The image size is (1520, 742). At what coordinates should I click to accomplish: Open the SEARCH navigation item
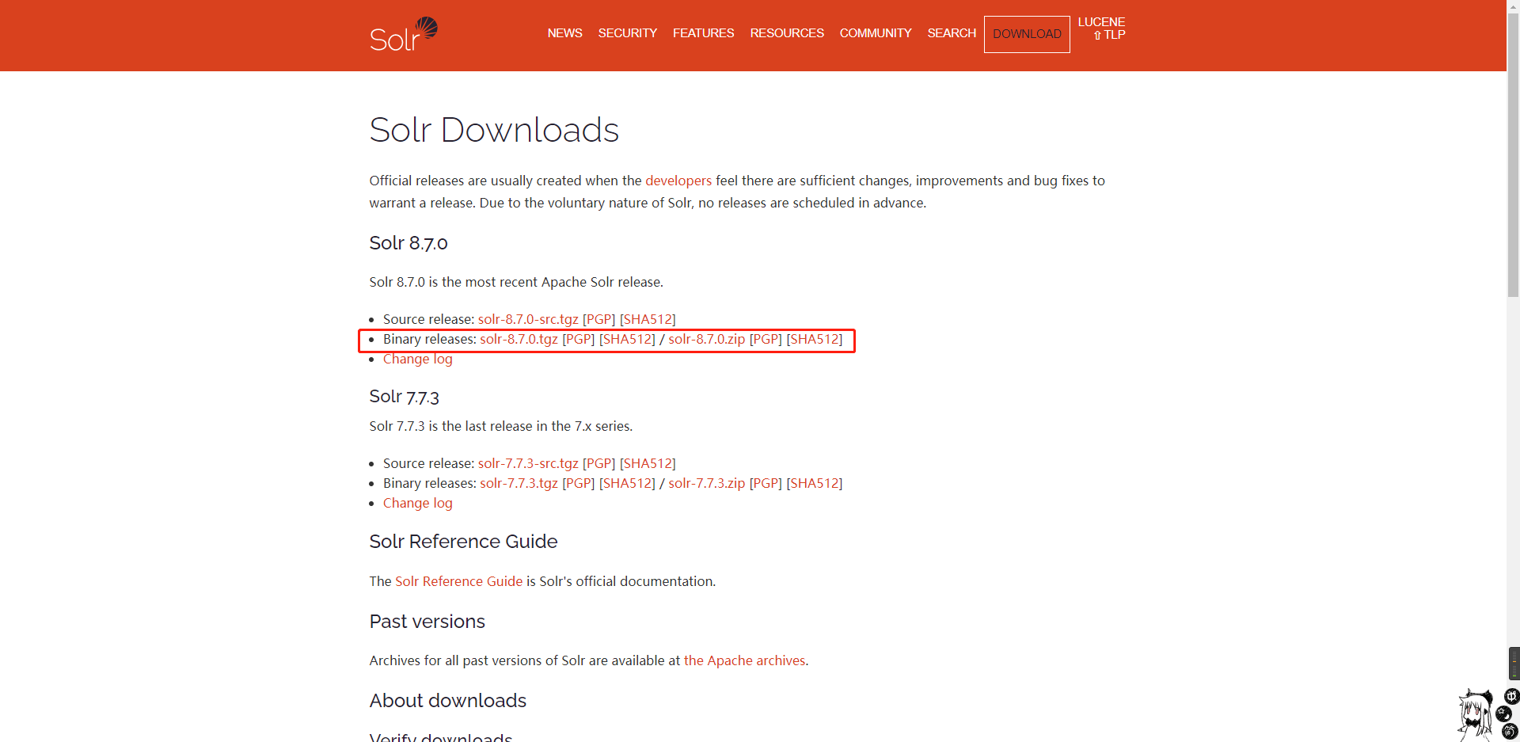pos(952,33)
